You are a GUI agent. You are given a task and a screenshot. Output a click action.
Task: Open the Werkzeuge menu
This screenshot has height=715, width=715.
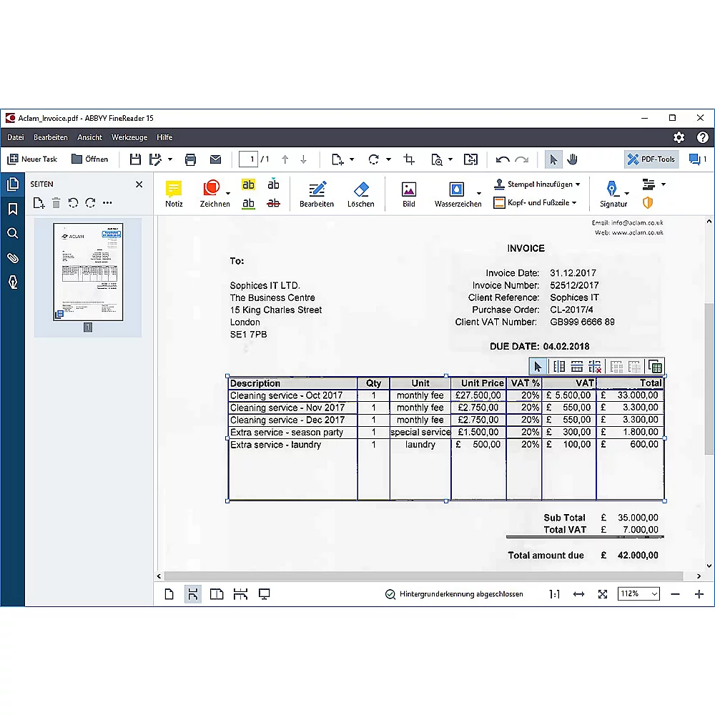129,137
